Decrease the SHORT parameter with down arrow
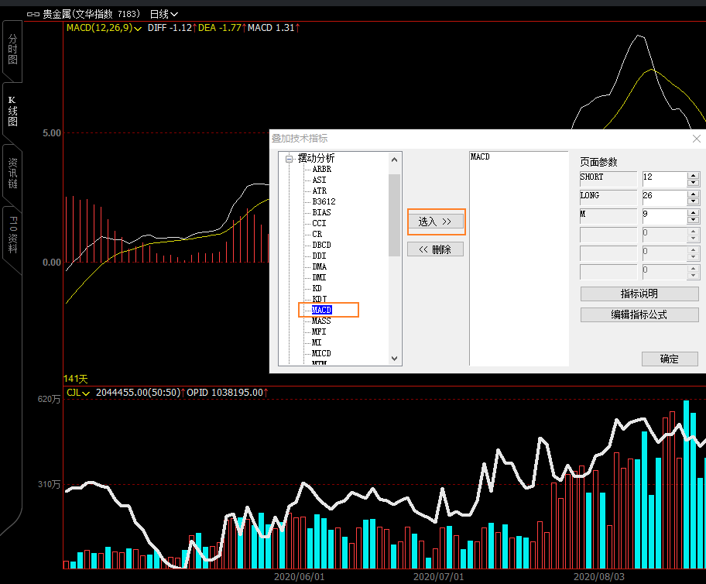The height and width of the screenshot is (584, 706). click(693, 181)
